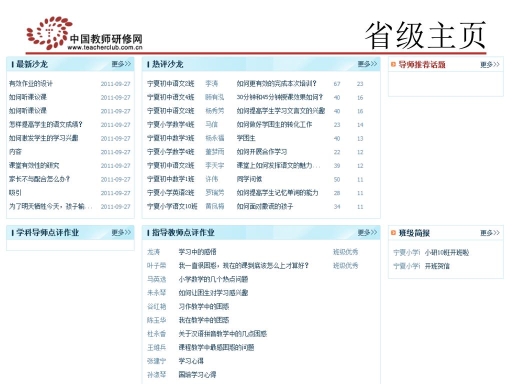Open assignment 国培学习心得
The height and width of the screenshot is (384, 512).
click(x=197, y=375)
